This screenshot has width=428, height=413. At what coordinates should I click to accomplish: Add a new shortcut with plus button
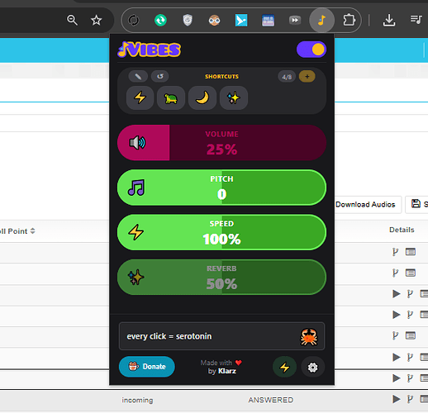307,77
